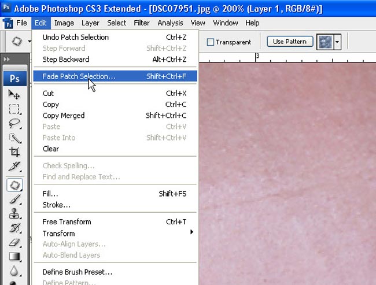Click on the skin image canvas
Screen dimensions: 376x285
click(x=287, y=174)
